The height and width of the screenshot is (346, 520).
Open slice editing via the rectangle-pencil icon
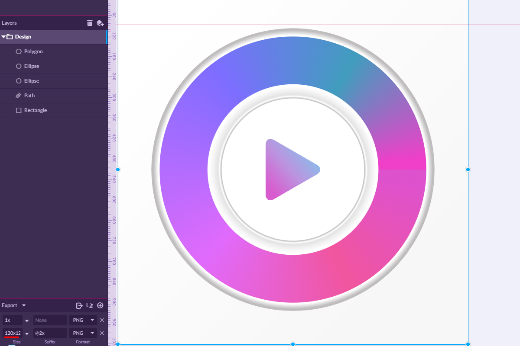point(90,305)
